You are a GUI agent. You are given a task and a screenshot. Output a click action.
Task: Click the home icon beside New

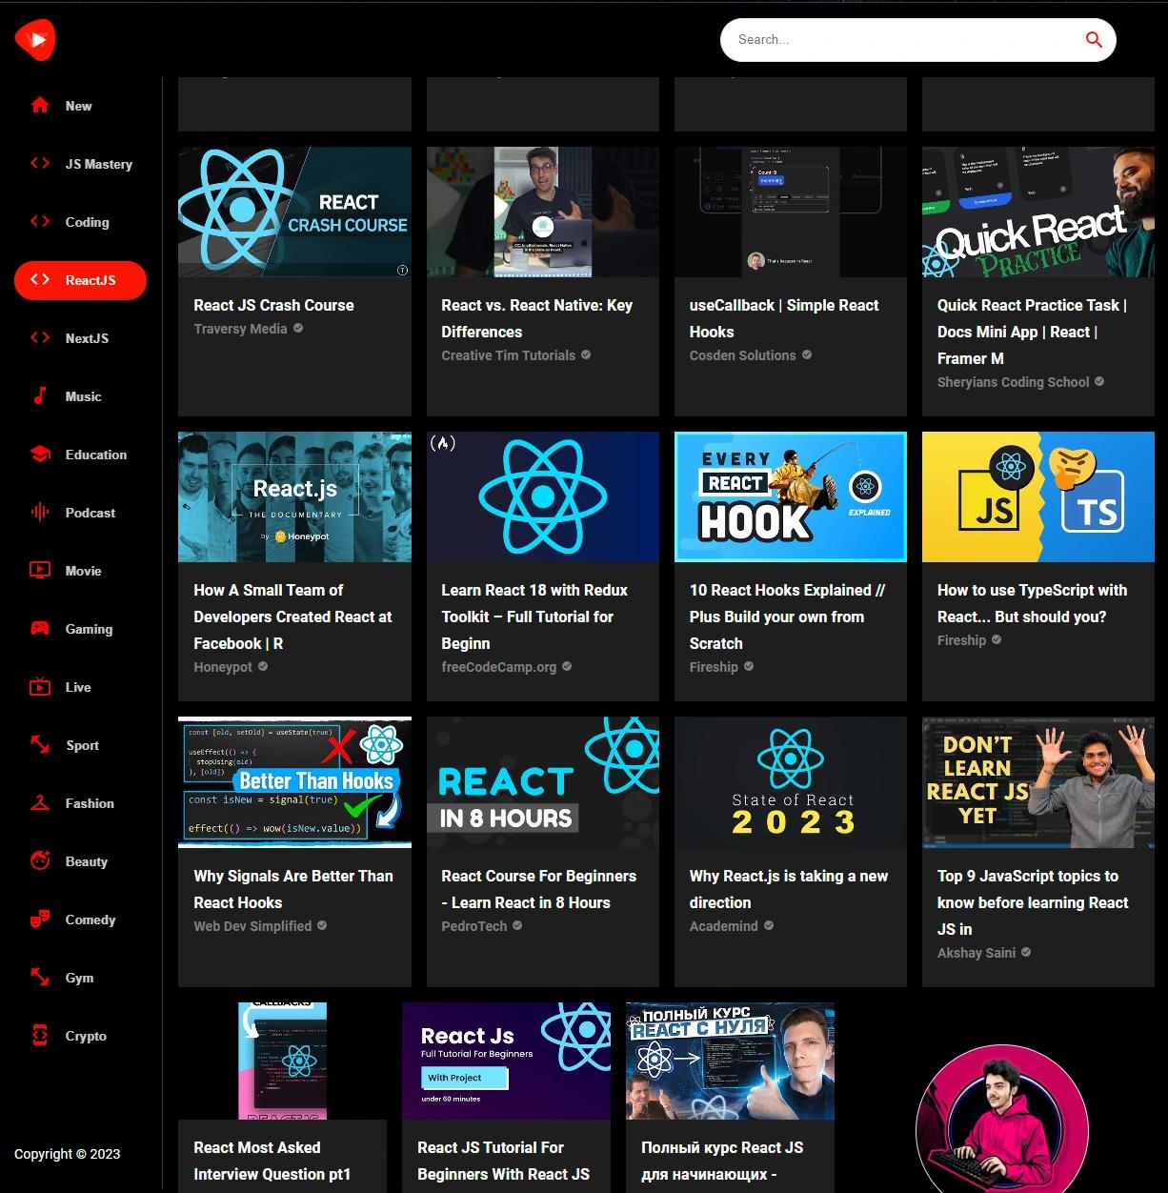pos(40,106)
